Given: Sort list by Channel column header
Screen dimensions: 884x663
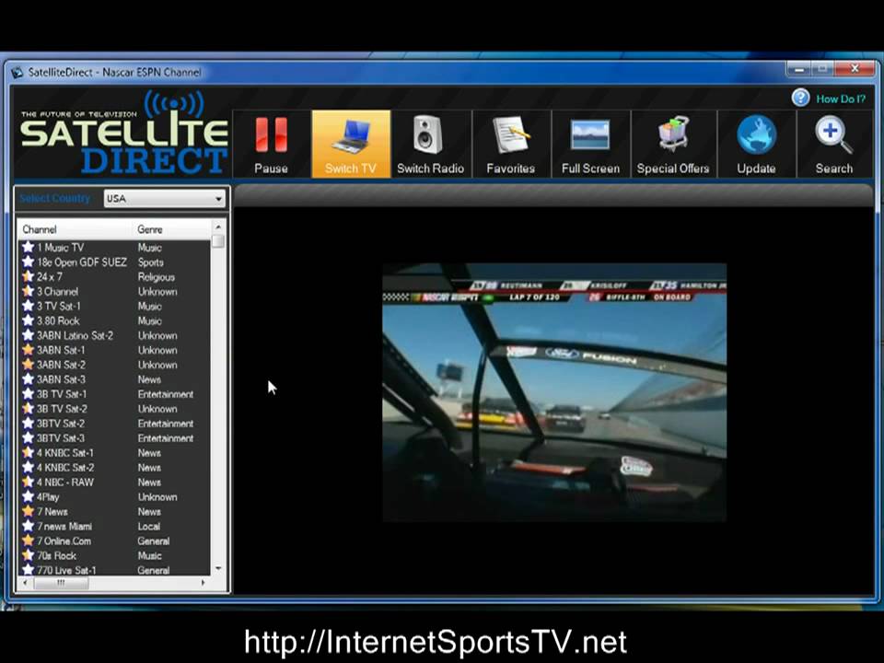Looking at the screenshot, I should click(x=75, y=229).
